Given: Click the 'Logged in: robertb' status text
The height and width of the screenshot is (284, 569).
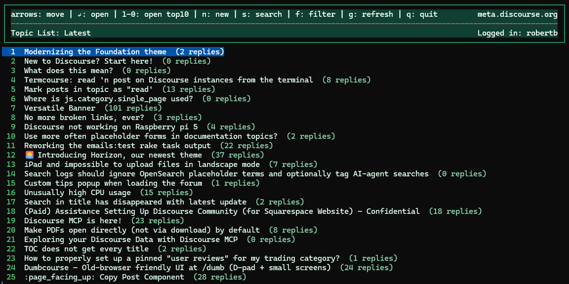Looking at the screenshot, I should pos(518,33).
